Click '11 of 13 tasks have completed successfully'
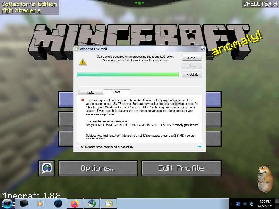The height and width of the screenshot is (209, 279). [105, 147]
